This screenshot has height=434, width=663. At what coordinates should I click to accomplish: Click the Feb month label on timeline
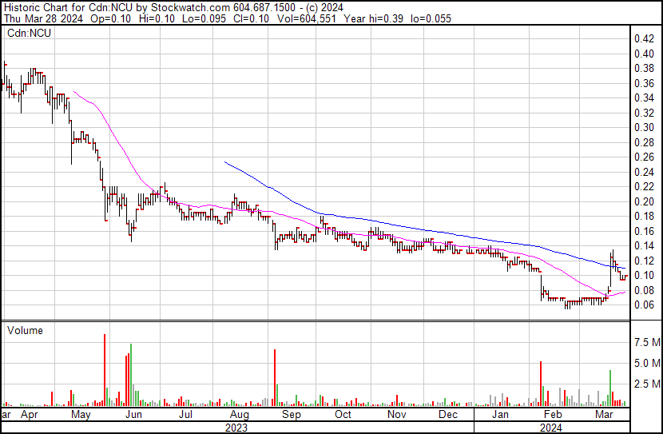(x=552, y=415)
